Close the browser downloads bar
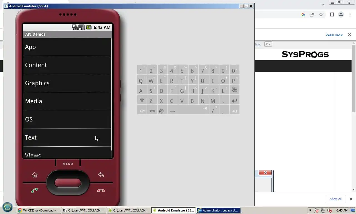The height and width of the screenshot is (214, 356). point(351,199)
